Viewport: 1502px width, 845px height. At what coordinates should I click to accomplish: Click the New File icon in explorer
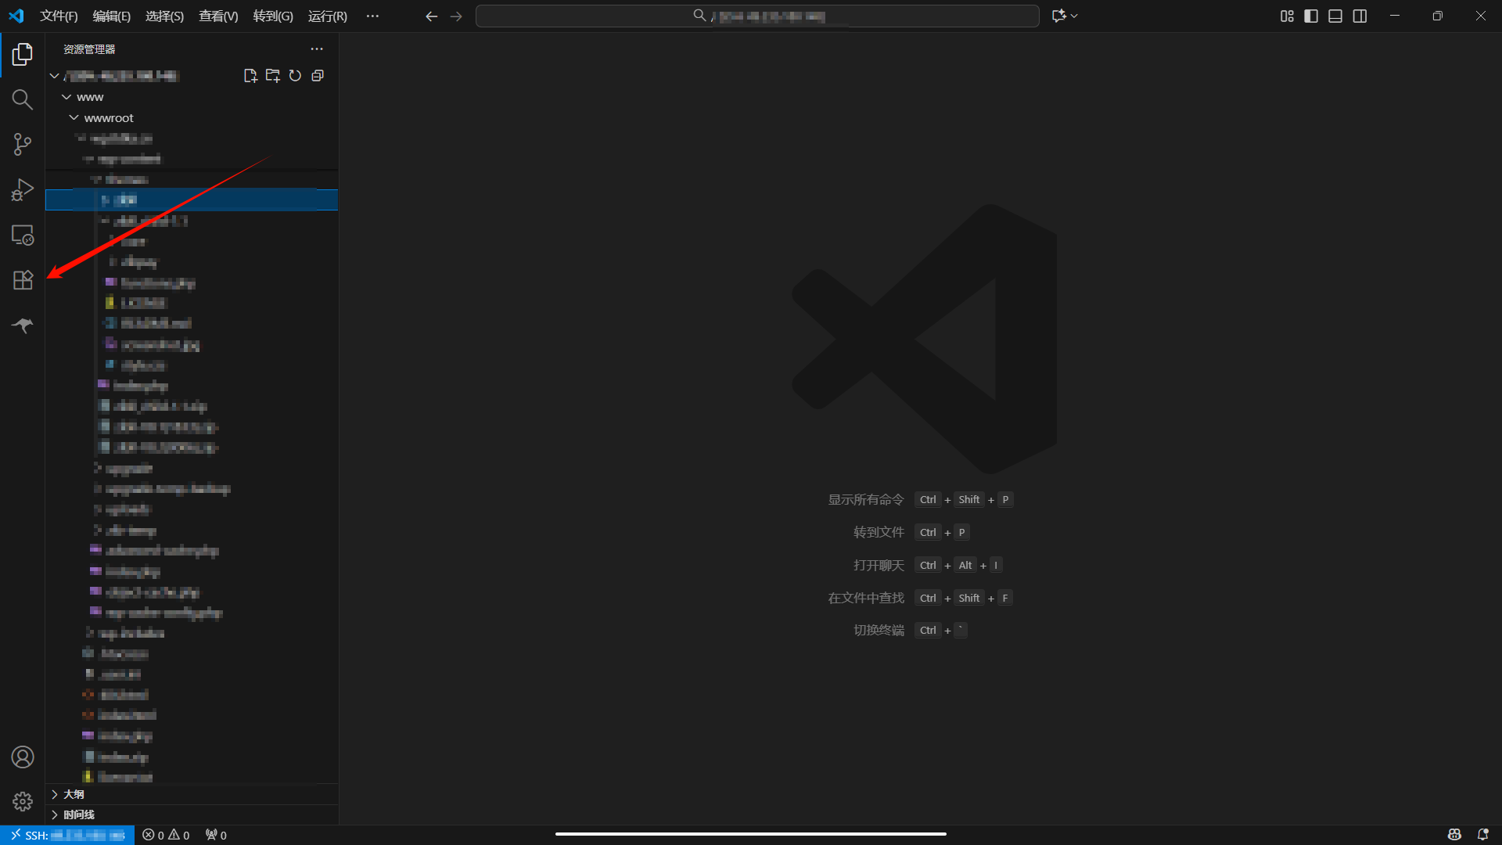[x=250, y=76]
